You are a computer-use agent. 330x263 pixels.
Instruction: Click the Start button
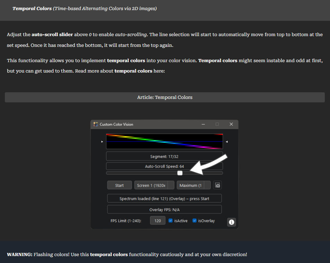120,185
